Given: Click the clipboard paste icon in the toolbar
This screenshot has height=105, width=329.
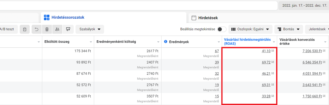Looking at the screenshot, I should (25, 29).
